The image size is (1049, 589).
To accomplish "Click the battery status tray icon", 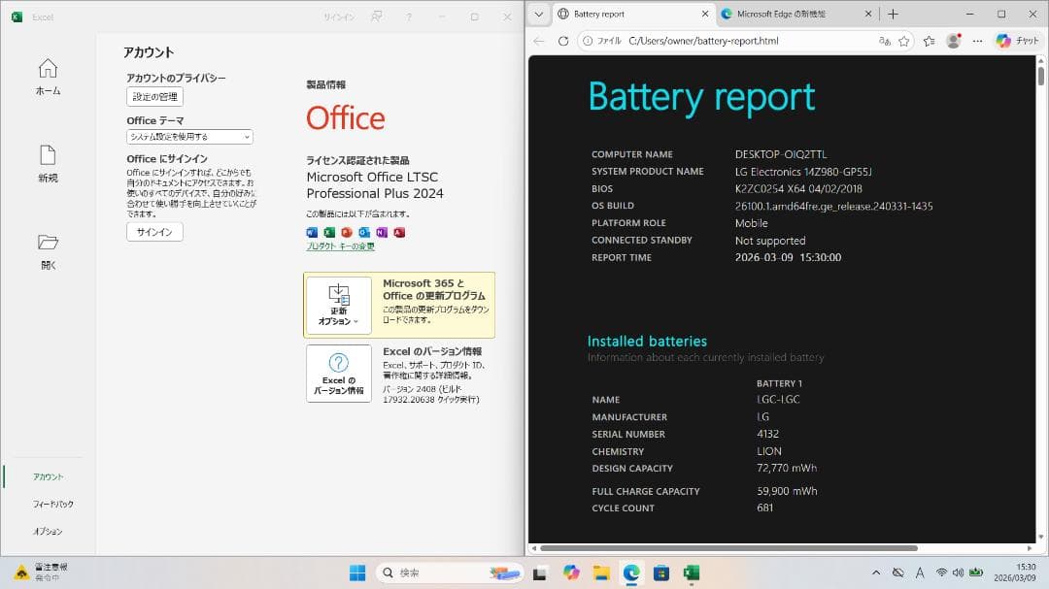I will click(976, 573).
